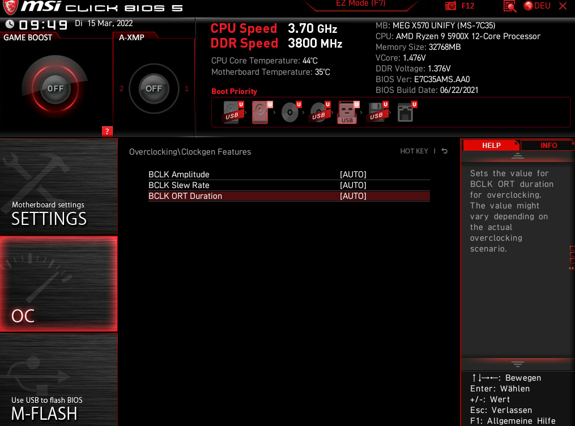Switch to the INFO tab
This screenshot has height=426, width=575.
(x=548, y=145)
